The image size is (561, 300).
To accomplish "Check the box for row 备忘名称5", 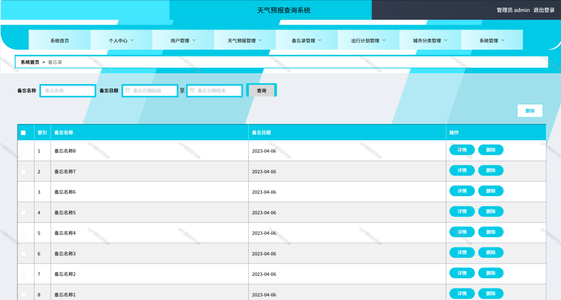I will click(x=23, y=213).
